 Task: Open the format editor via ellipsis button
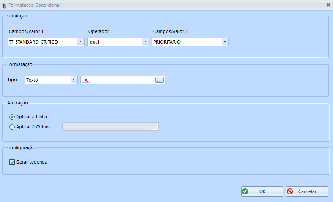pos(159,80)
